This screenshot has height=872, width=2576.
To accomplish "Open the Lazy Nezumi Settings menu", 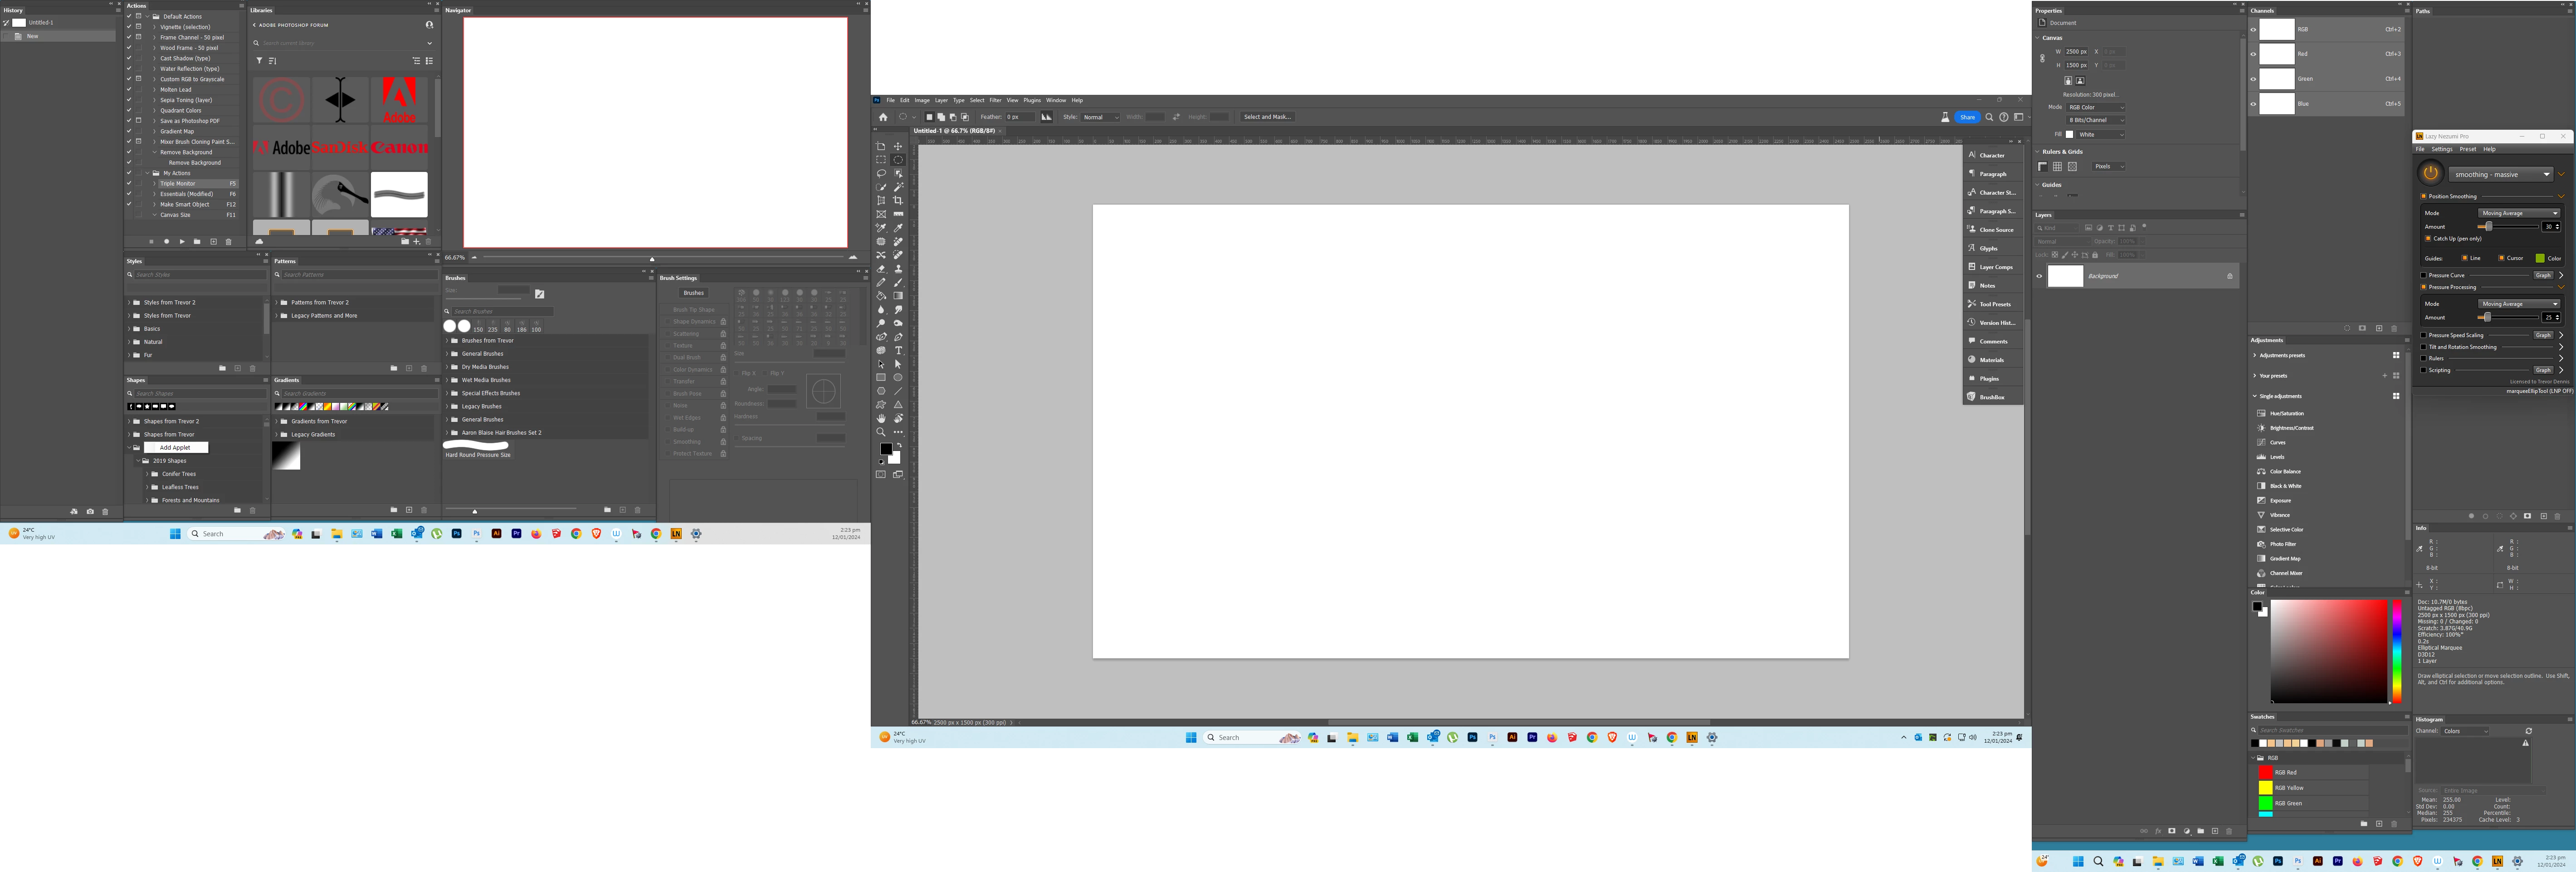I will (2442, 149).
